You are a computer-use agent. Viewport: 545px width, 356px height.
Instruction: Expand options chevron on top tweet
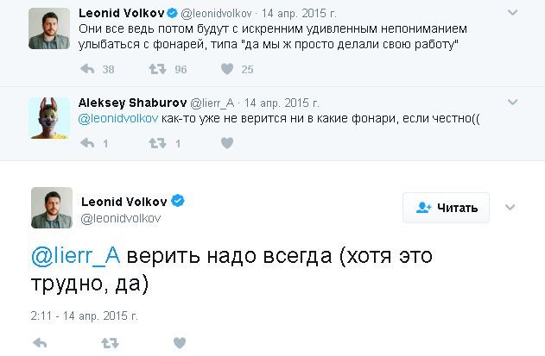point(513,14)
